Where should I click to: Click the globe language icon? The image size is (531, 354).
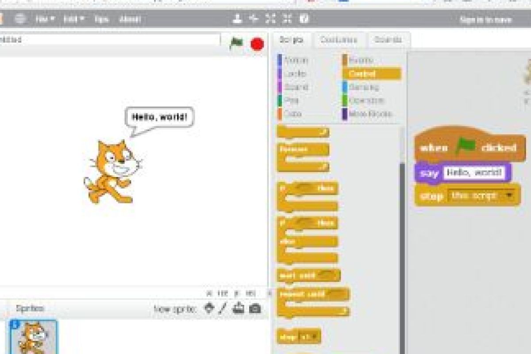click(20, 19)
